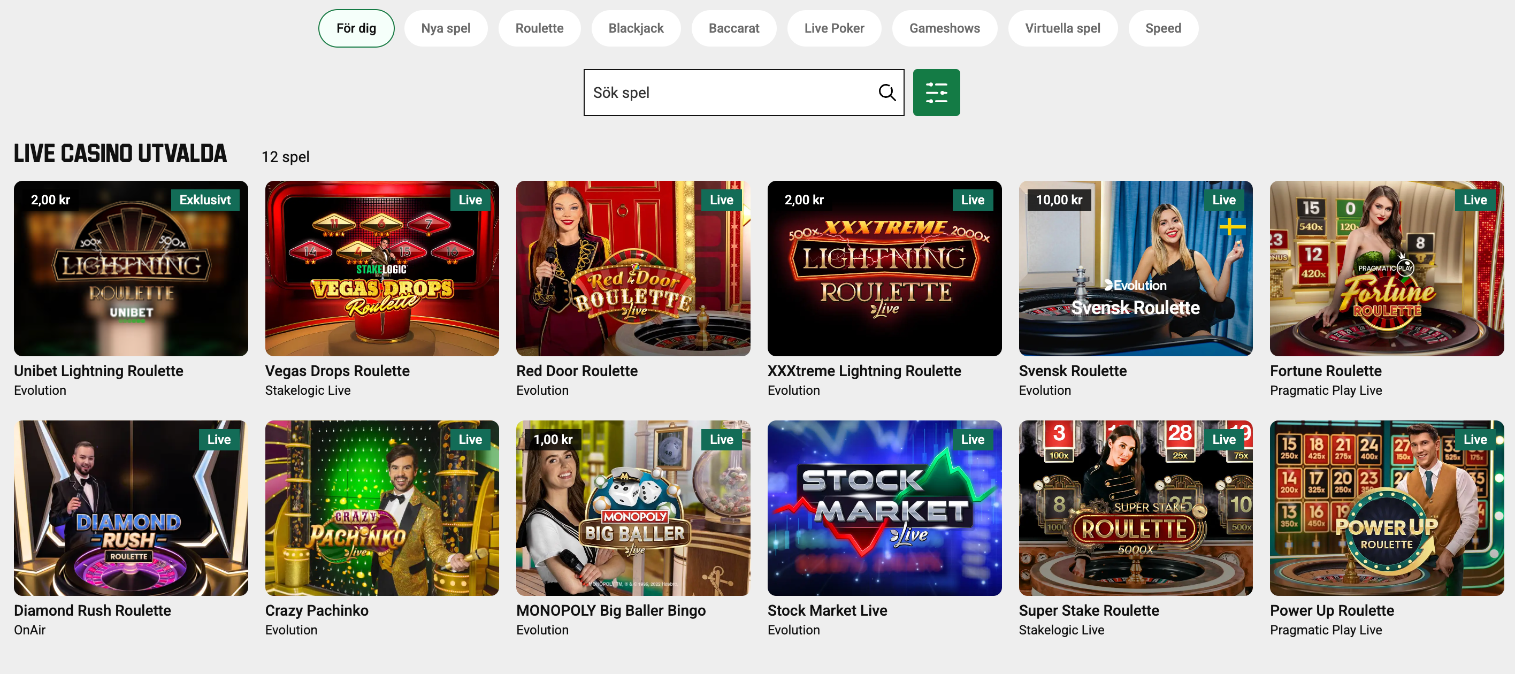Screen dimensions: 1515x674
Task: Click Pragmatic Play Live under Power Up Roulette
Action: pyautogui.click(x=1326, y=630)
